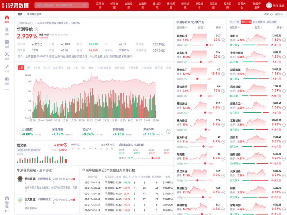Image resolution: width=287 pixels, height=215 pixels.
Task: Select the 年初至今 chart range
Action: tap(58, 68)
